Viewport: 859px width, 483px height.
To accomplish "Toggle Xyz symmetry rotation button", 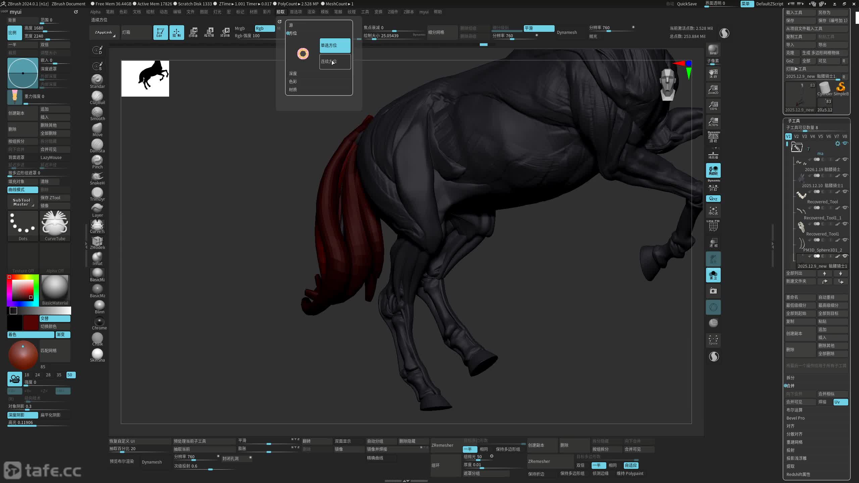I will [713, 199].
